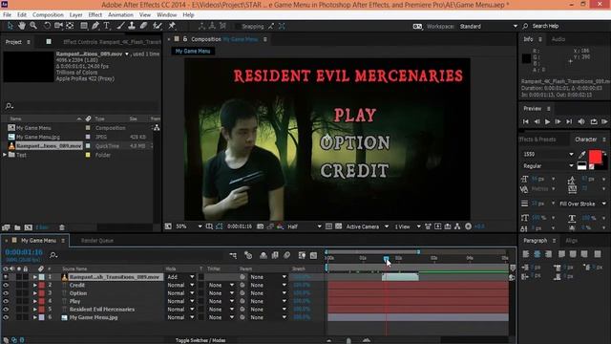Select the Eraser tool
Screen dimensions: 611x344
(x=143, y=26)
